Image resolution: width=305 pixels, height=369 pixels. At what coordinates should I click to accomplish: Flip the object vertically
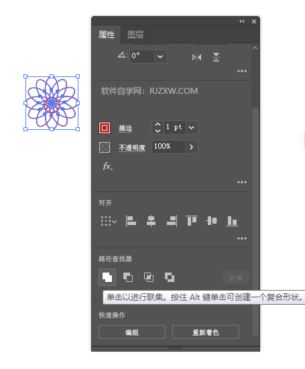[216, 57]
